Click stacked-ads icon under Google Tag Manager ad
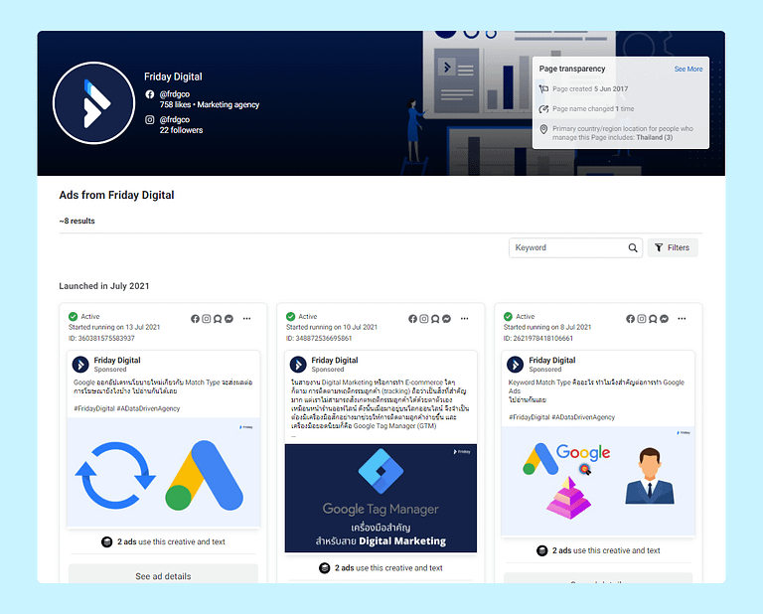Screen dimensions: 763x614 coord(324,568)
